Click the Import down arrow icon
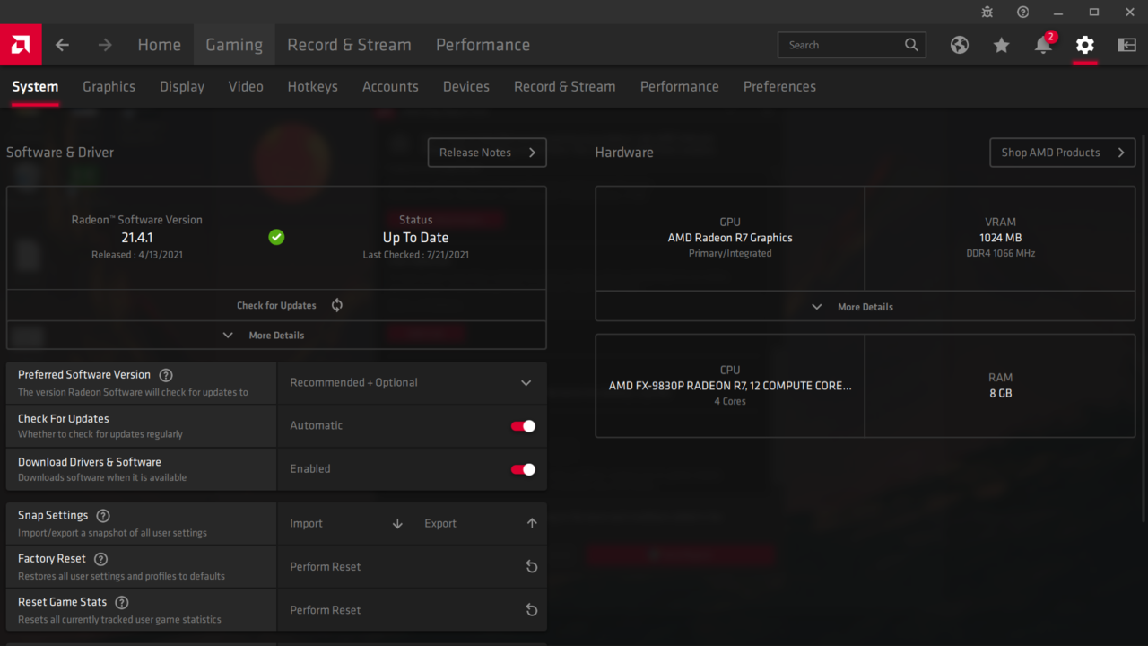 pos(397,523)
